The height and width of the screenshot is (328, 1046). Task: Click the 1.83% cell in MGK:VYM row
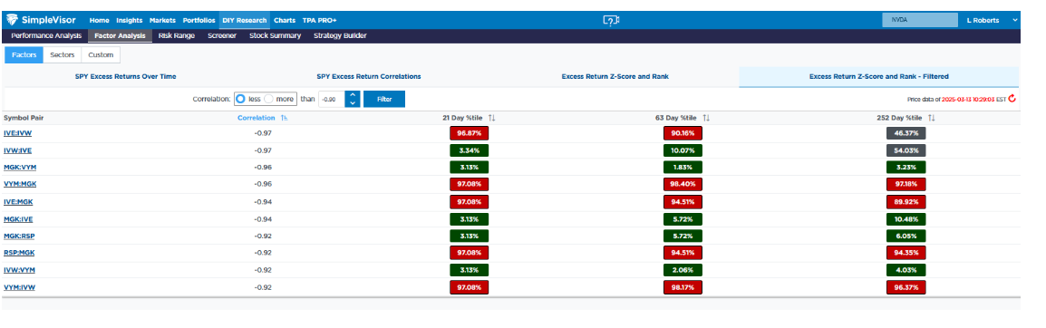click(683, 167)
